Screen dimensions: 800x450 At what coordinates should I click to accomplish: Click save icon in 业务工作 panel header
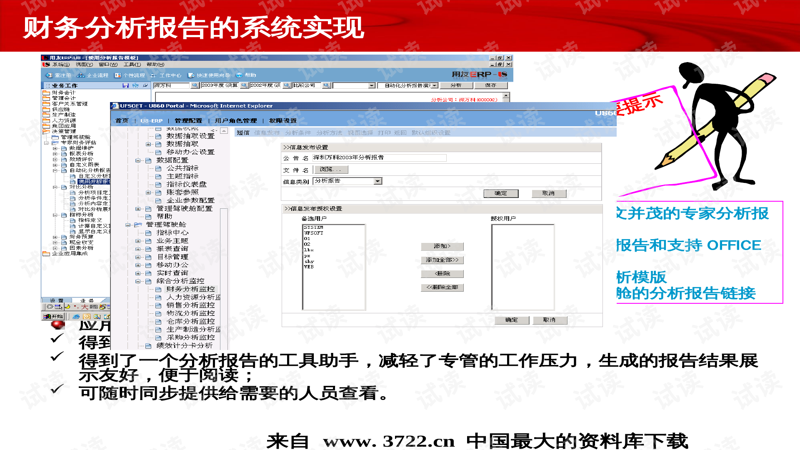point(125,85)
